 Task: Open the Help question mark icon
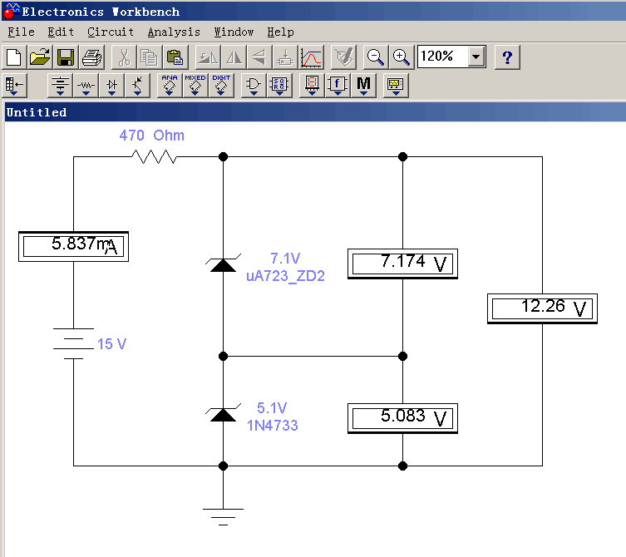(x=507, y=57)
